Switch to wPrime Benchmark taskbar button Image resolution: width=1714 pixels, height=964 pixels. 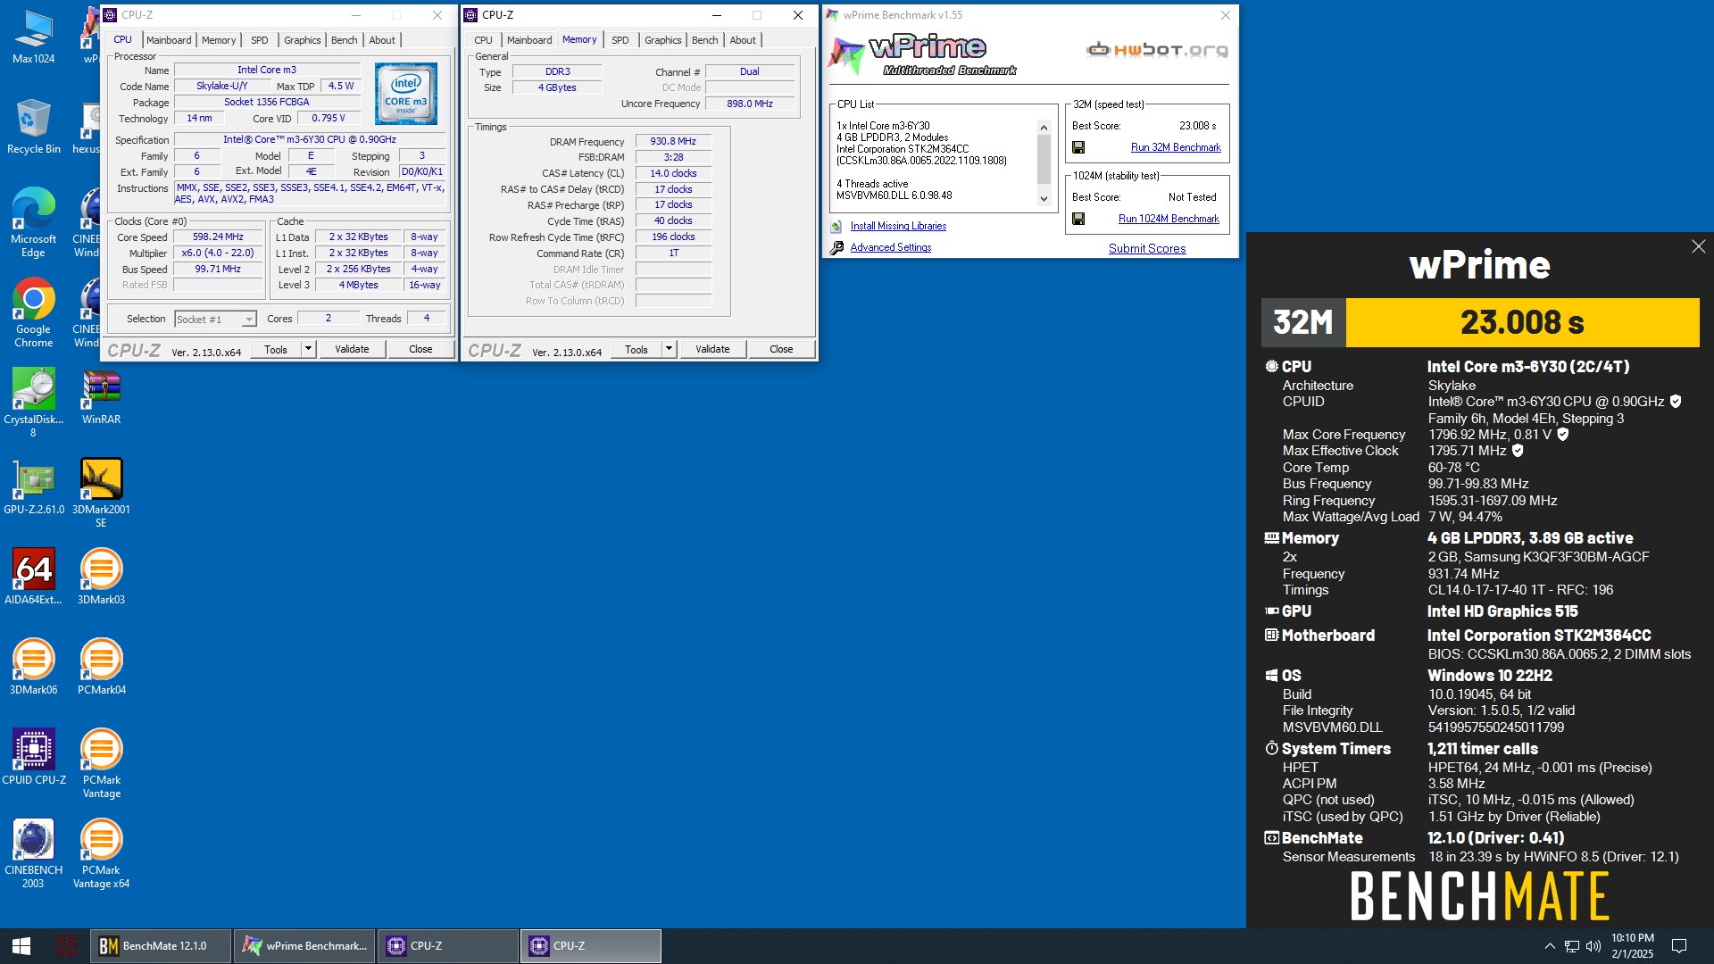point(304,946)
